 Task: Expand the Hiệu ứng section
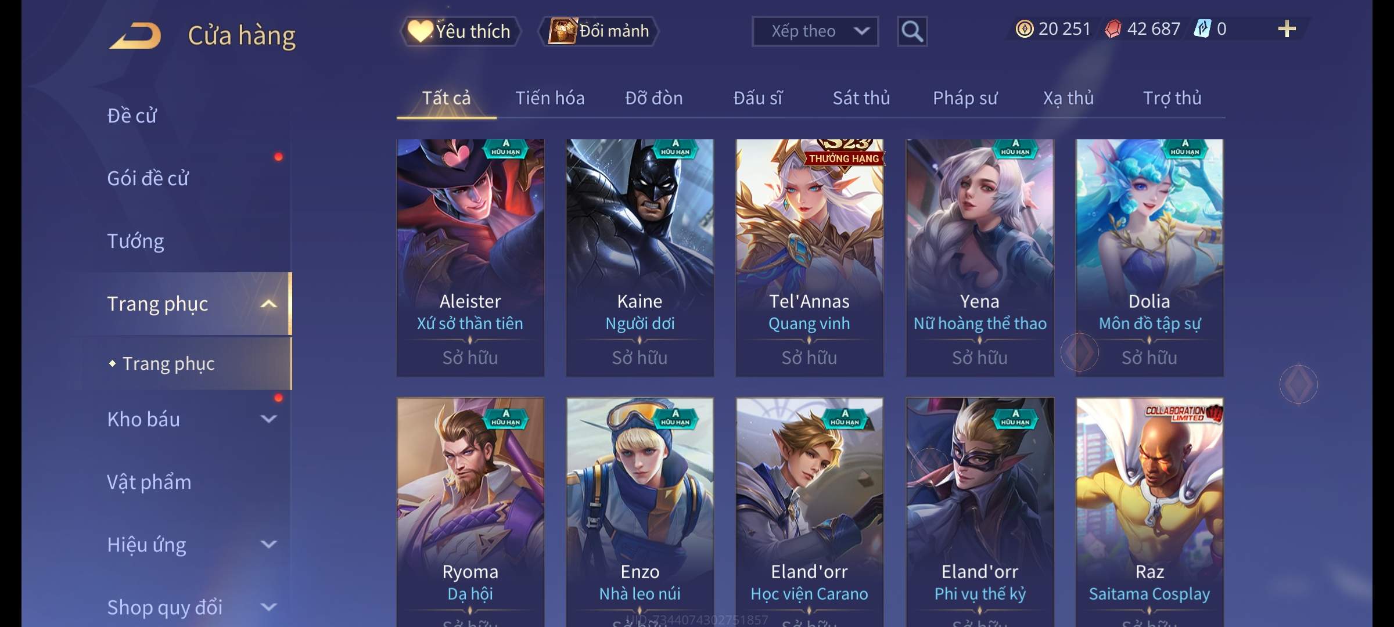(268, 545)
